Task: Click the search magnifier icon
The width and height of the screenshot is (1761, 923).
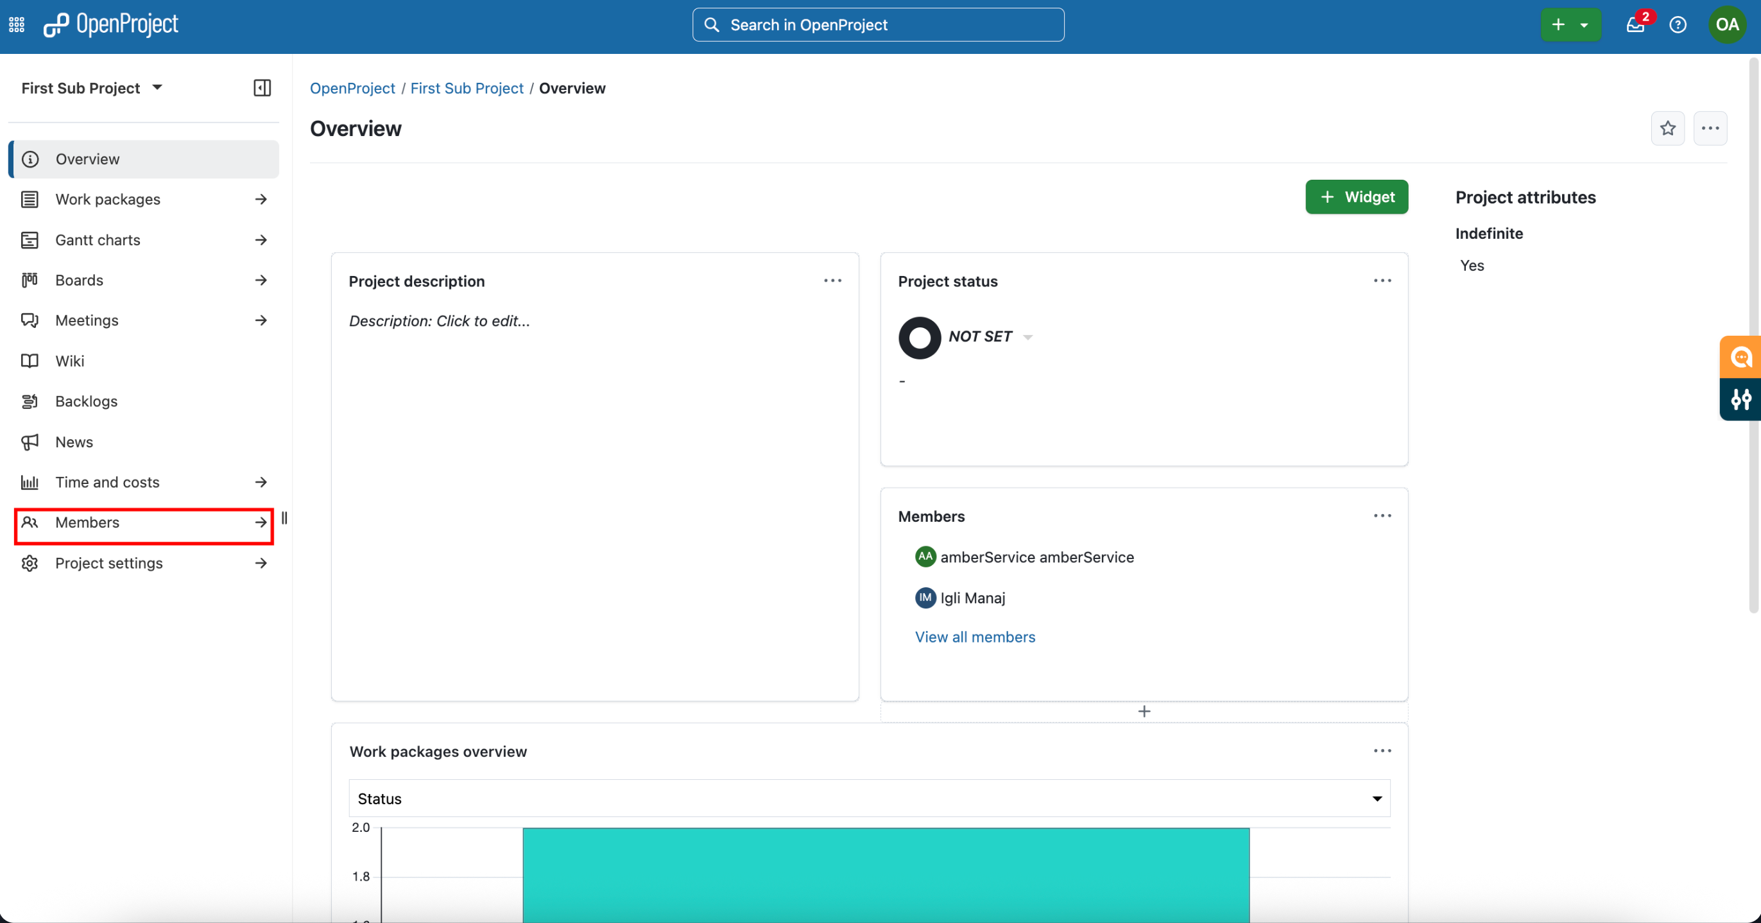Action: coord(712,24)
